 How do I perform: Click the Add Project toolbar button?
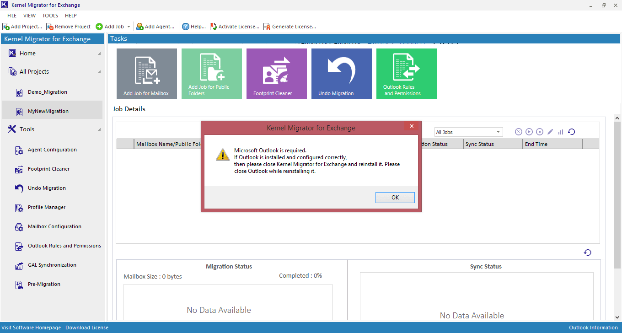click(x=22, y=27)
